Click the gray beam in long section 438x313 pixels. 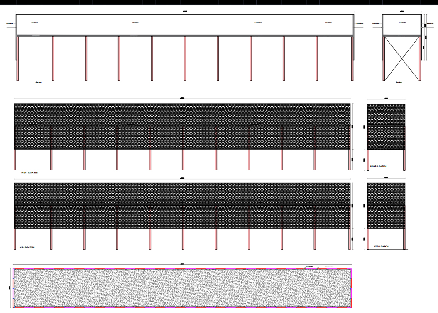[x=185, y=36]
